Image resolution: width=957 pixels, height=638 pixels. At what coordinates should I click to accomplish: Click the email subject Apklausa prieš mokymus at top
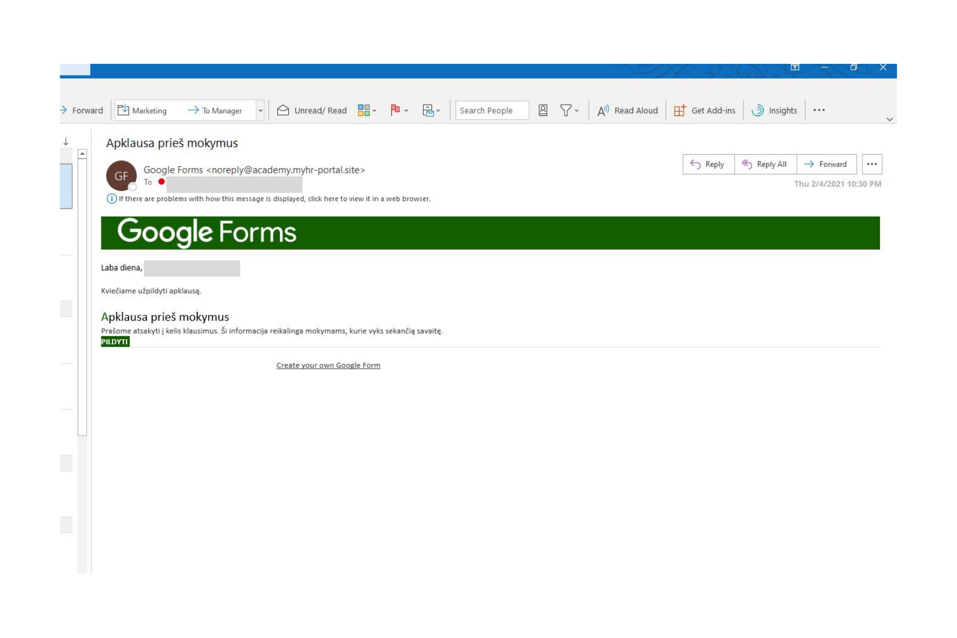(172, 143)
